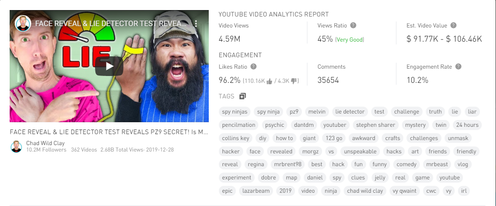Select the 'awkward' tag
Screen dimensions: 496x206
[363, 138]
